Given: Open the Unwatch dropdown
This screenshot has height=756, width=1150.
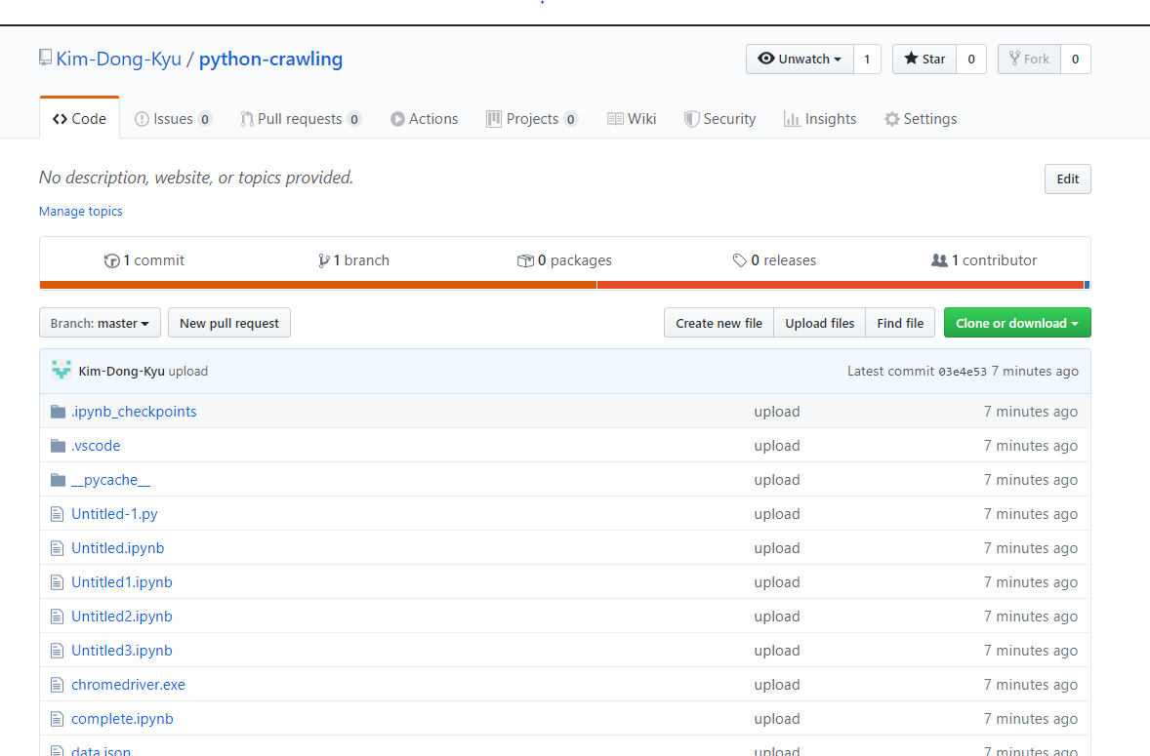Looking at the screenshot, I should (801, 60).
